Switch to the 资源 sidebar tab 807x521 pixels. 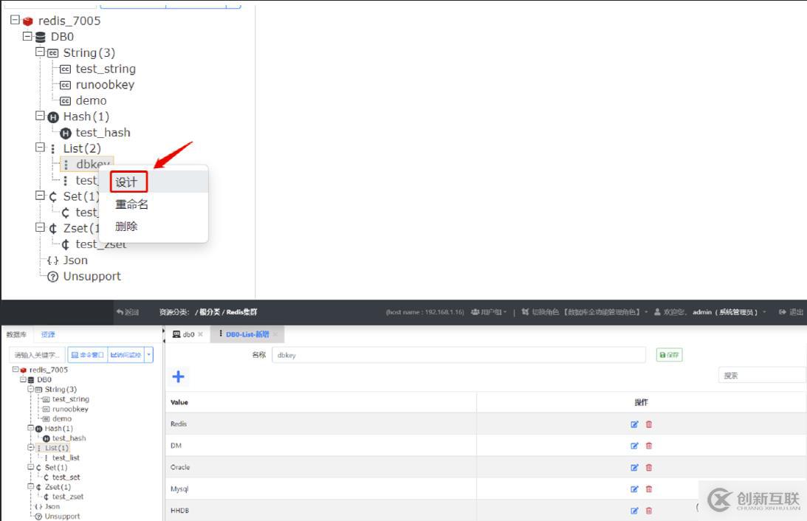(48, 334)
